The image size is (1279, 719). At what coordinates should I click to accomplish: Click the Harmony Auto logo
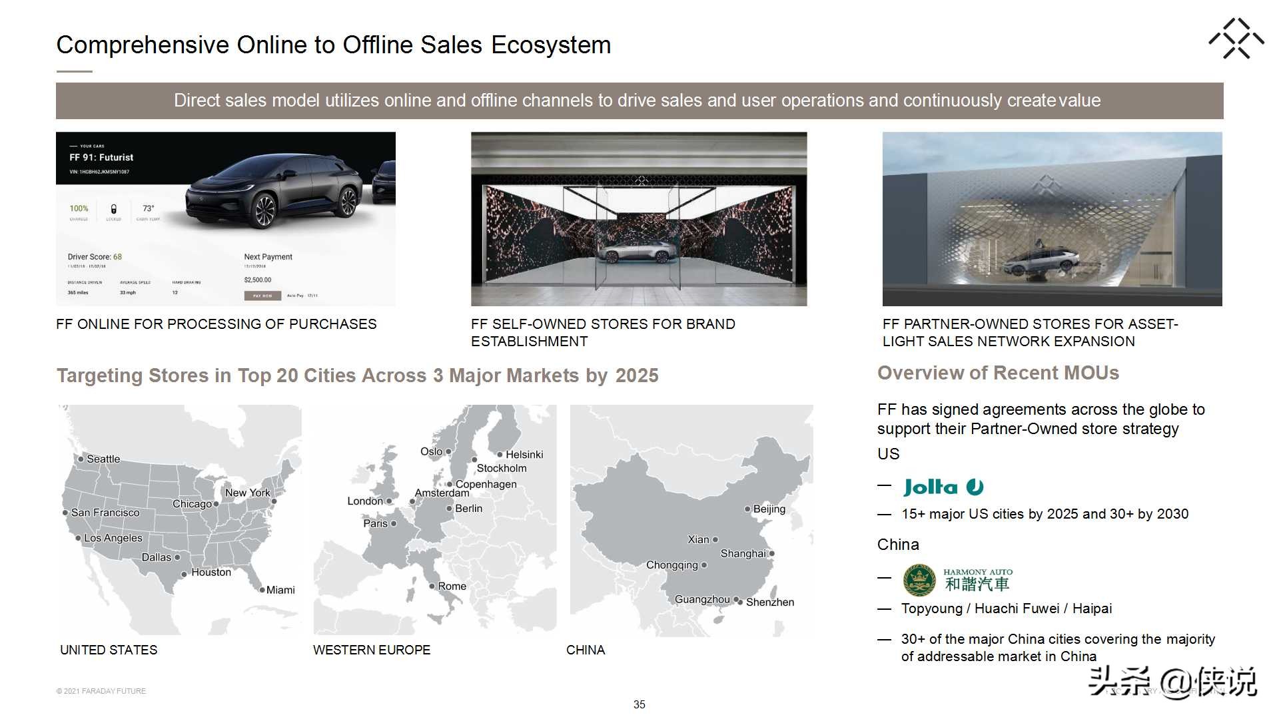pos(958,580)
